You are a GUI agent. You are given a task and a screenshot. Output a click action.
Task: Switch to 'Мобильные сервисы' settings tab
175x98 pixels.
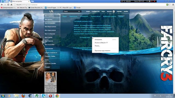[x=109, y=16]
